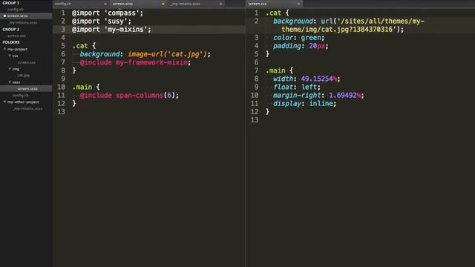Click the FOLDERS sidebar heading
The image size is (475, 267).
tap(11, 42)
